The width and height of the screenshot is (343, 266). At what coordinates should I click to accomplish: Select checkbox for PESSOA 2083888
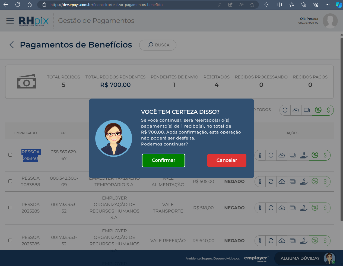click(x=10, y=181)
